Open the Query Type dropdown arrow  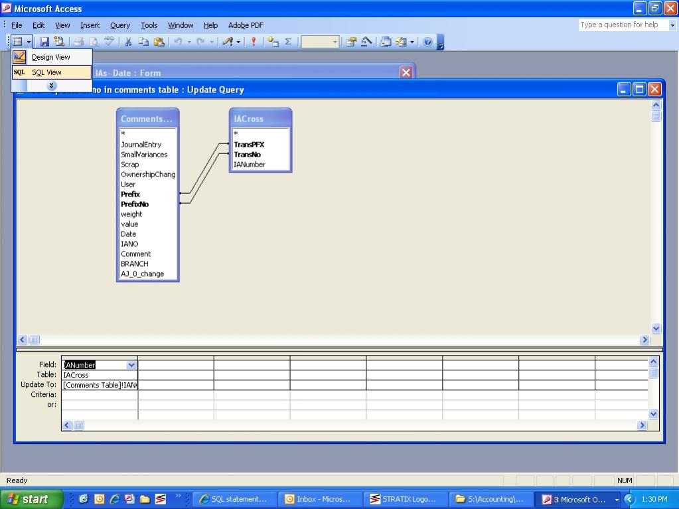click(238, 42)
